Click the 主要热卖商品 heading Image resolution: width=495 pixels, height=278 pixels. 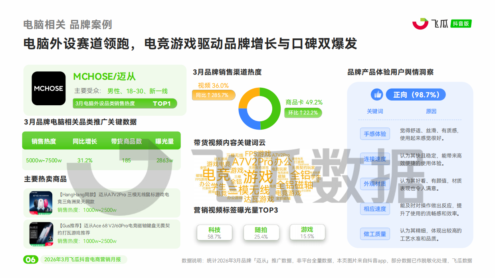tap(46, 179)
